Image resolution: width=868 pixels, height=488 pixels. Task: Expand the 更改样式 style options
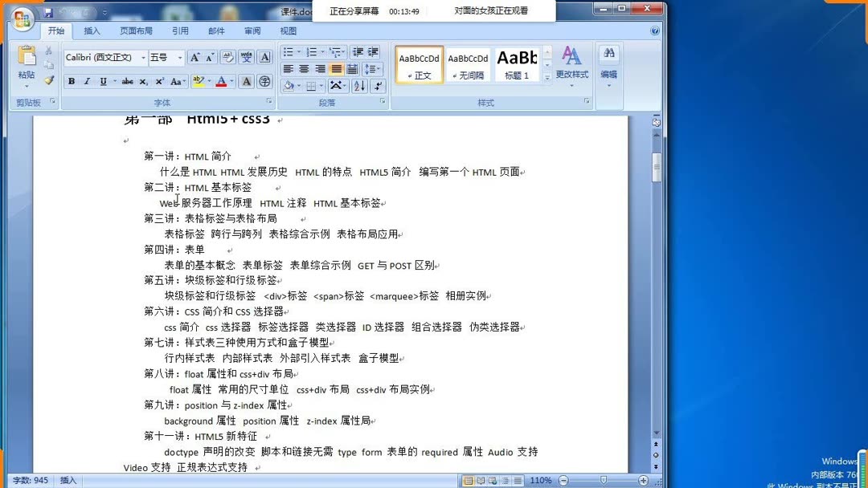coord(572,70)
